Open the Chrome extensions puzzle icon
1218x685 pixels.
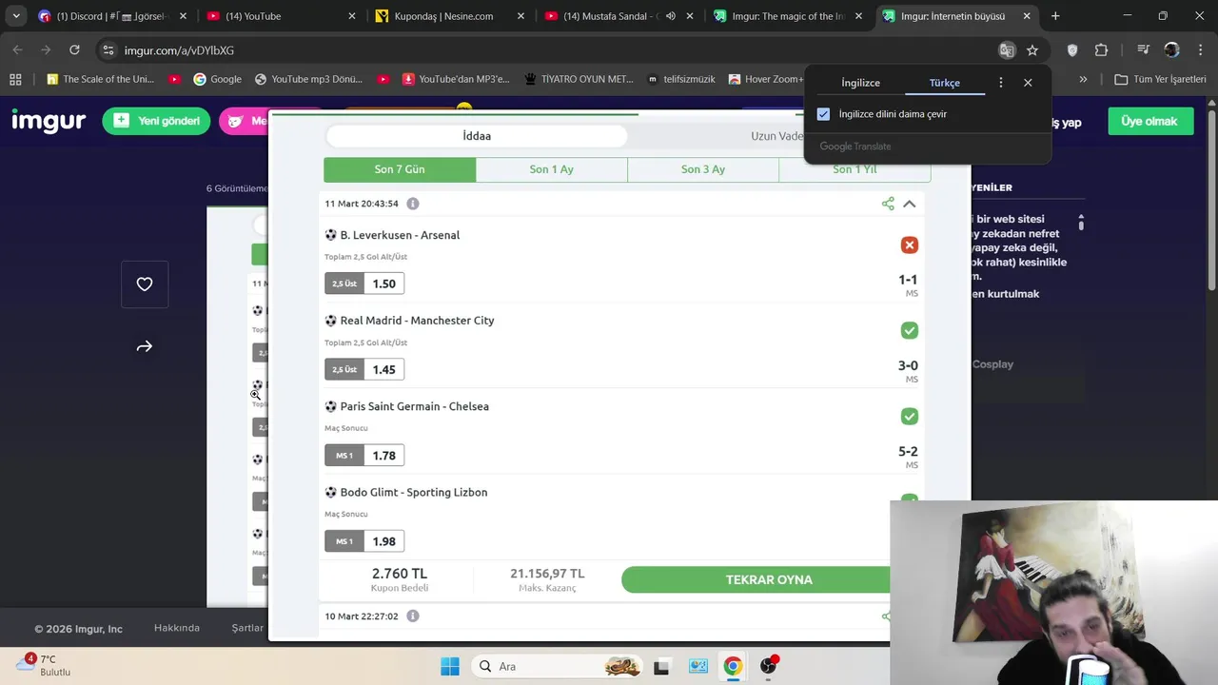pos(1101,50)
